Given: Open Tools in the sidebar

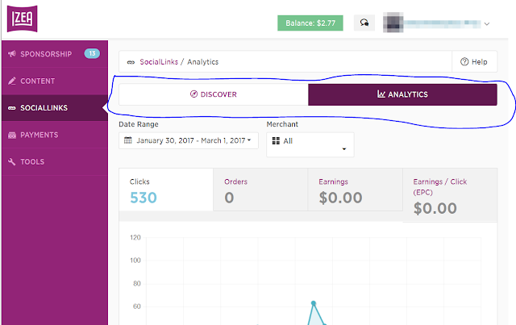Looking at the screenshot, I should (55, 161).
